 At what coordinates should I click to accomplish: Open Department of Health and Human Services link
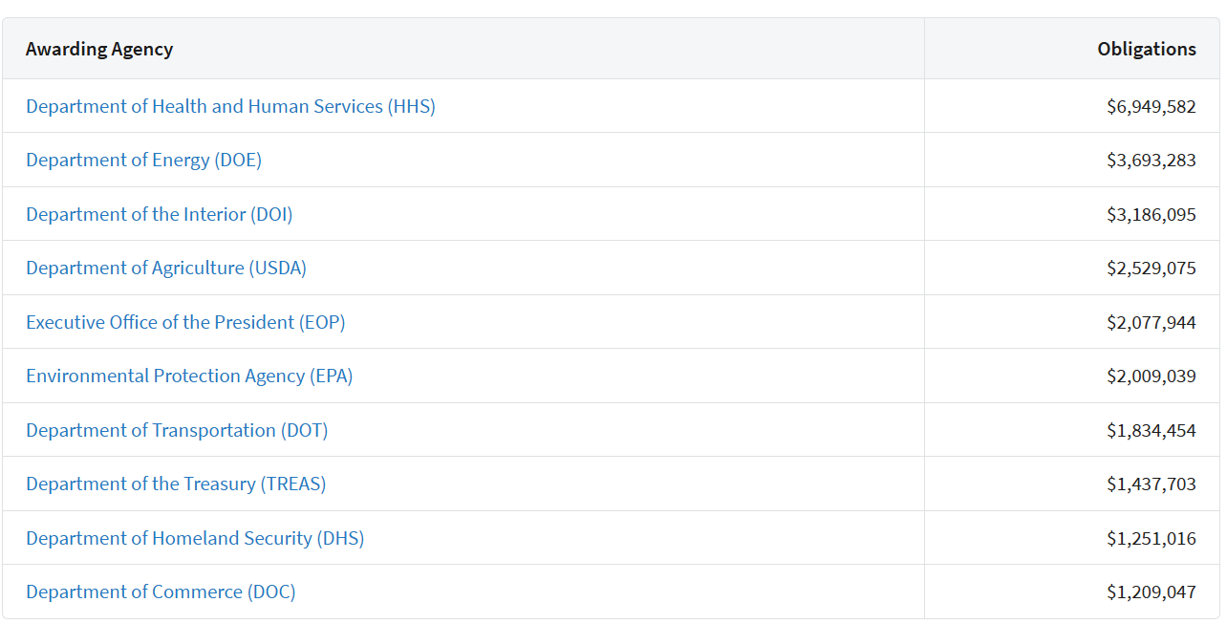click(x=230, y=106)
